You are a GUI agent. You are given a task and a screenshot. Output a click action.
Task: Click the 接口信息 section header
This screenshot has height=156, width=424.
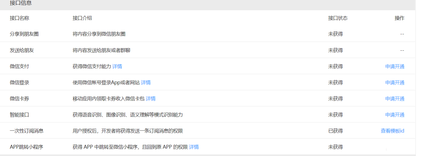point(21,3)
